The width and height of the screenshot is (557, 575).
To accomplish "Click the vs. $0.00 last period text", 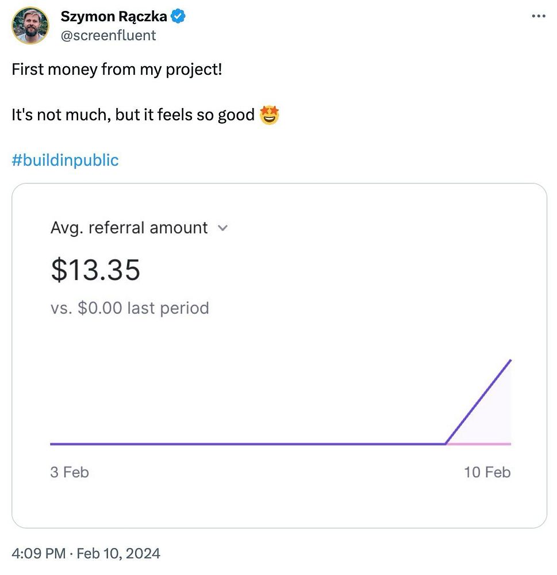I will tap(129, 308).
